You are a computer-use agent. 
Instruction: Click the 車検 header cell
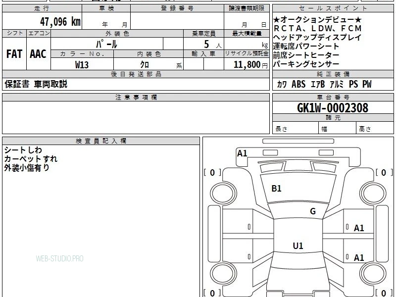pos(106,8)
